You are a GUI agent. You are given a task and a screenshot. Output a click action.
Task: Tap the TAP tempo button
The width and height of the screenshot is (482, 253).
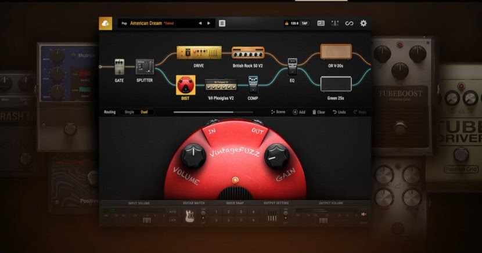pos(304,23)
